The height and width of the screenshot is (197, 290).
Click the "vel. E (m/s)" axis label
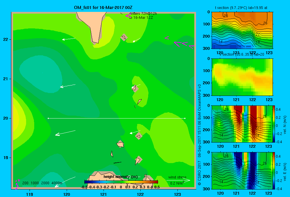[285, 172]
